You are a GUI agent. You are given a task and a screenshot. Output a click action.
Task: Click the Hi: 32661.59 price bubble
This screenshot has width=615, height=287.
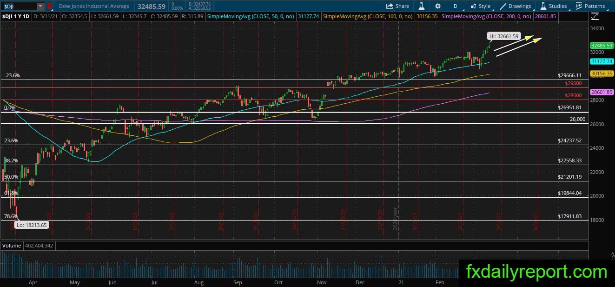(504, 36)
